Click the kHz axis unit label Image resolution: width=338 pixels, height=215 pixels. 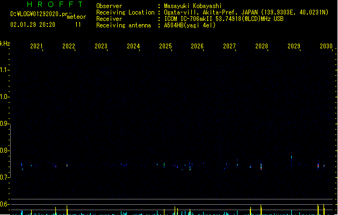[5, 44]
